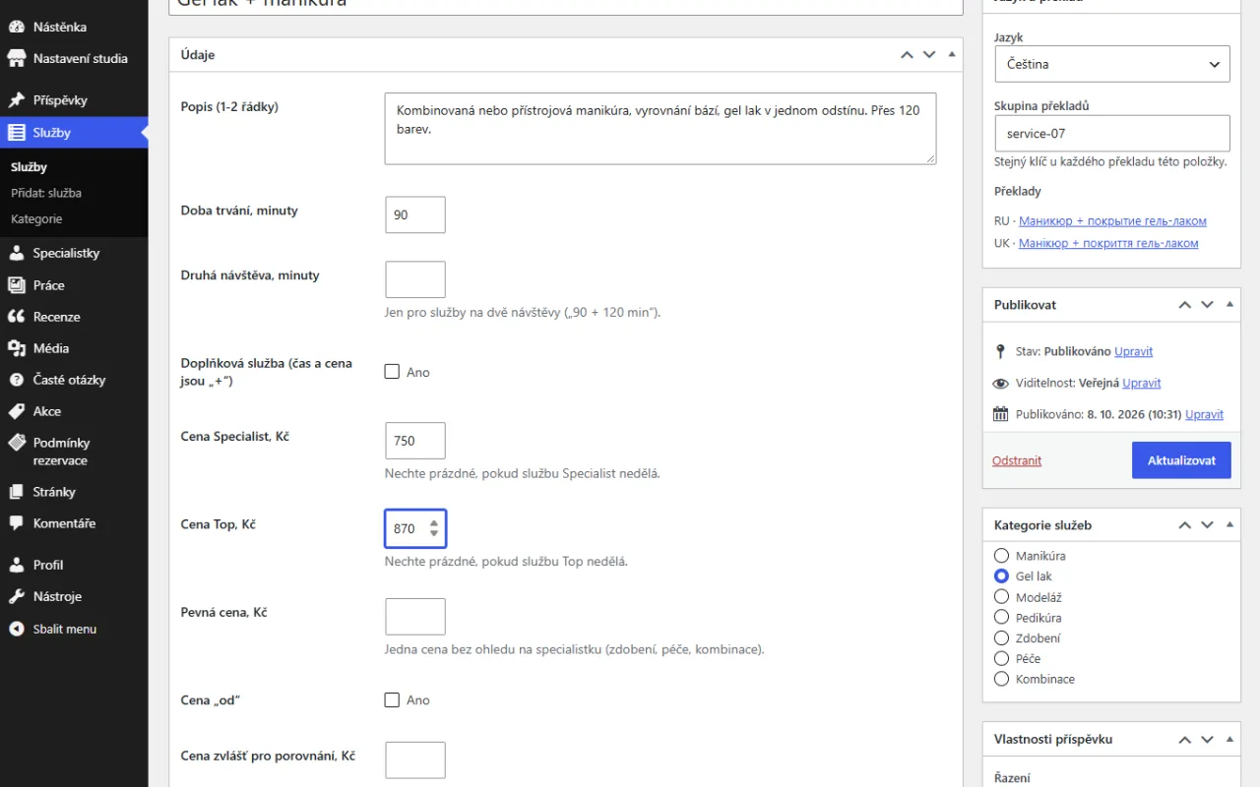This screenshot has width=1260, height=787.
Task: Enable the Cena „od“ Ano checkbox
Action: pos(392,699)
